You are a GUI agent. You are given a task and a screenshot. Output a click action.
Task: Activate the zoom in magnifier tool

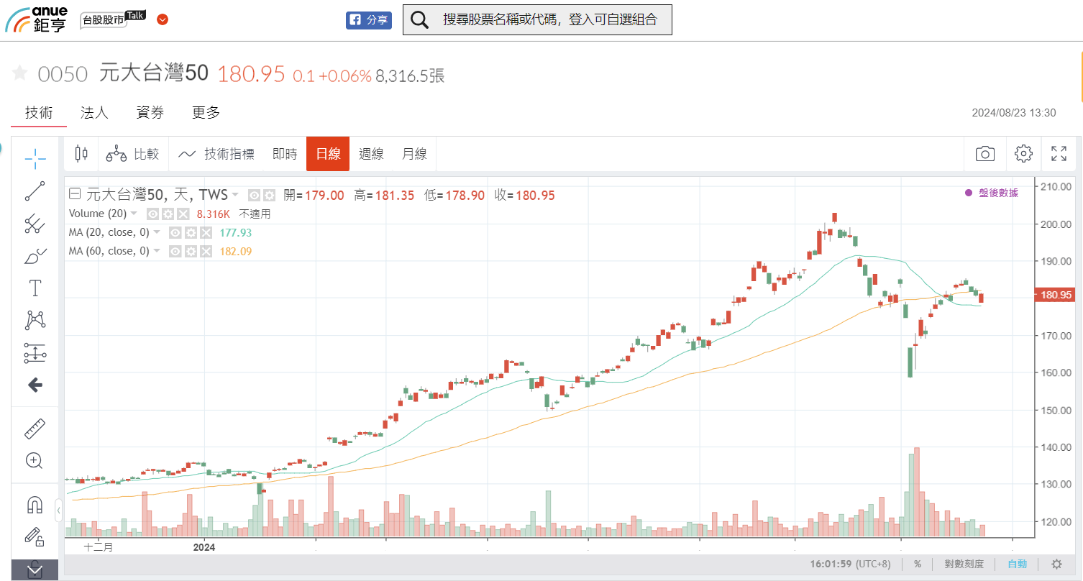(35, 461)
